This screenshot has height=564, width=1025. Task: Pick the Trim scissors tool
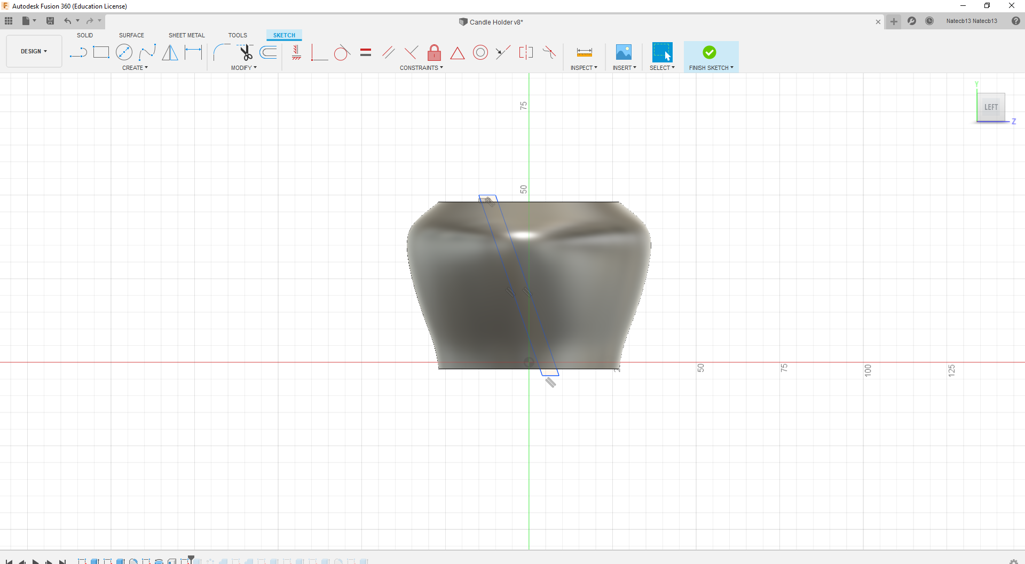click(246, 52)
